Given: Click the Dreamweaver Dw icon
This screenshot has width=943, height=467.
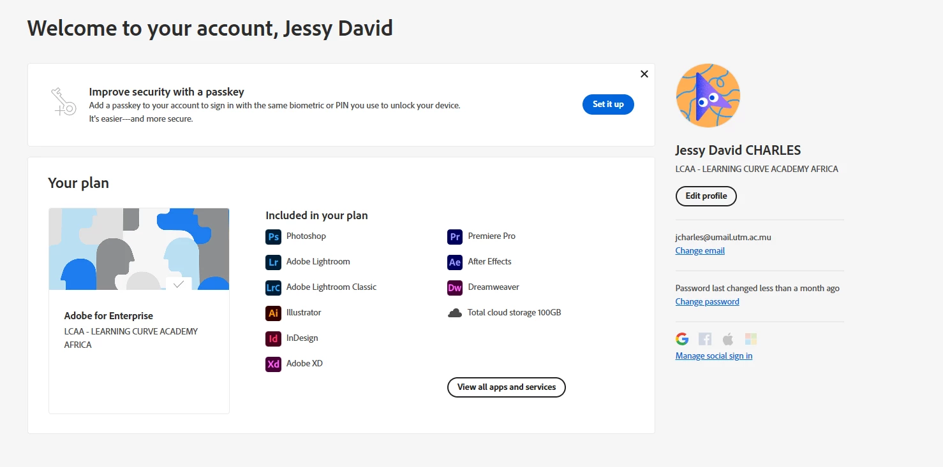Looking at the screenshot, I should click(455, 287).
